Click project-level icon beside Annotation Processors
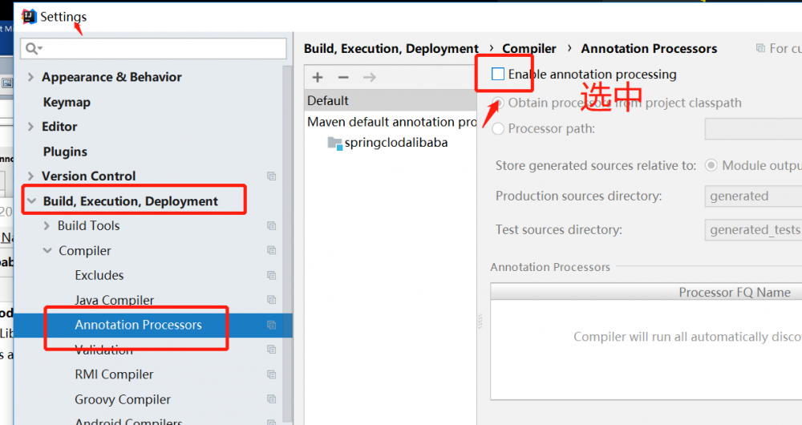 point(271,325)
